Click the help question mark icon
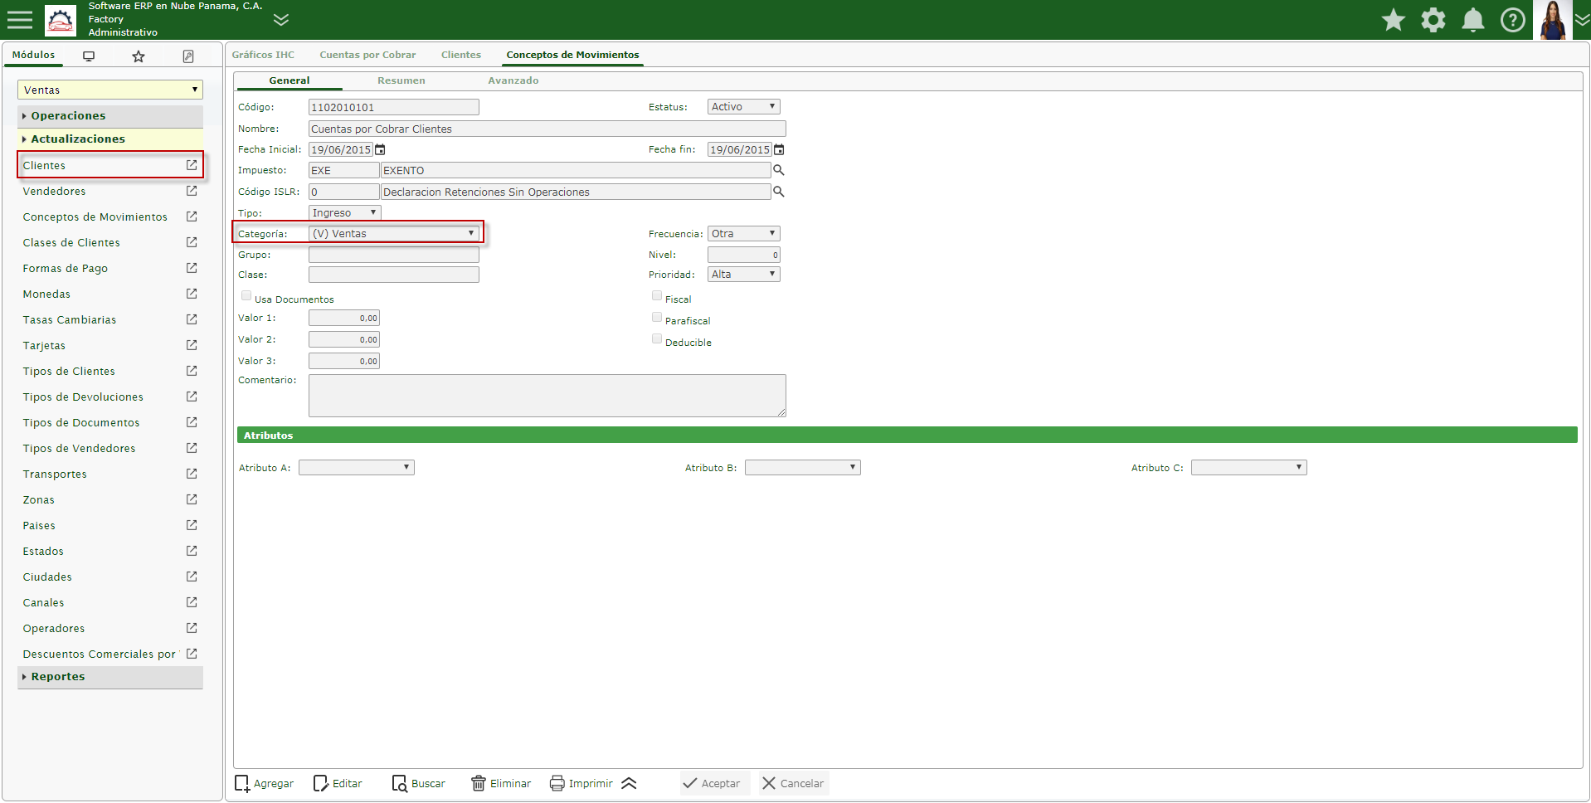 pos(1513,20)
